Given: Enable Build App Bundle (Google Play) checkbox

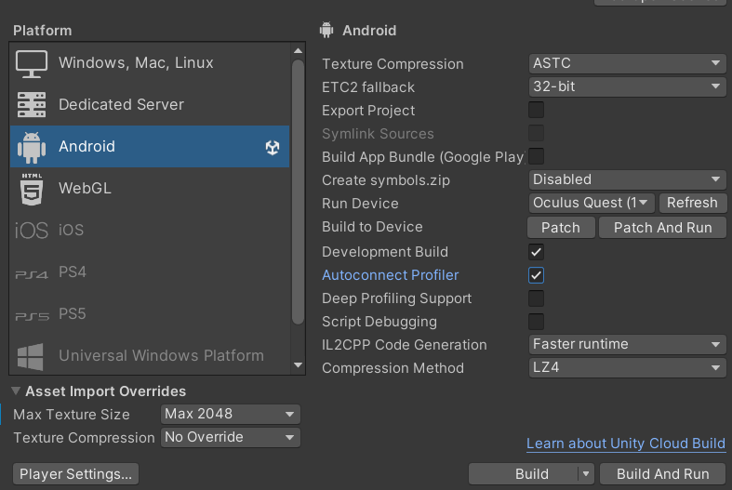Looking at the screenshot, I should (536, 157).
